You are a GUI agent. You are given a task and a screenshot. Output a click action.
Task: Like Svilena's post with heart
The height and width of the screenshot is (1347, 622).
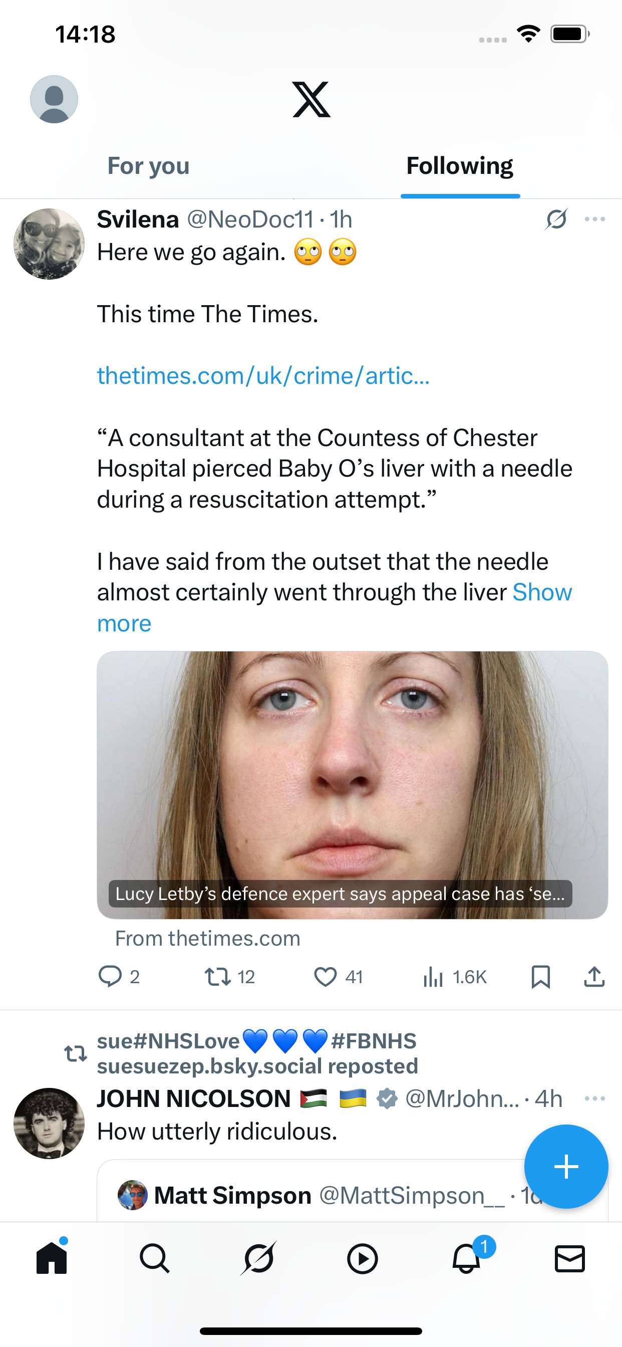click(x=325, y=976)
